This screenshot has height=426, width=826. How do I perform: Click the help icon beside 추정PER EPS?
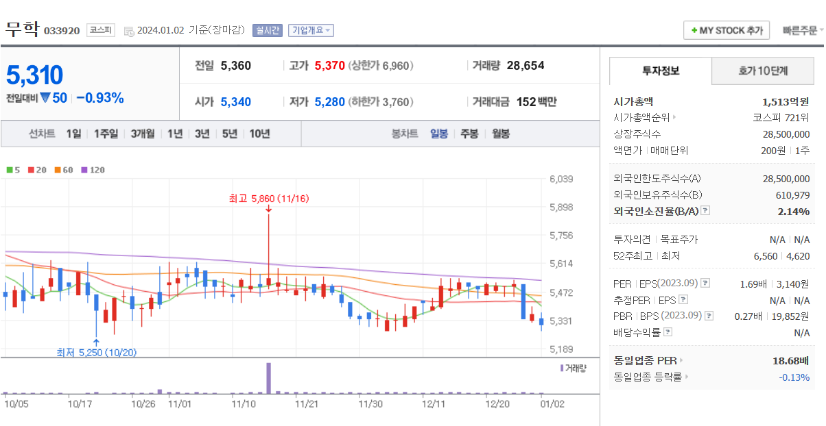tap(683, 299)
